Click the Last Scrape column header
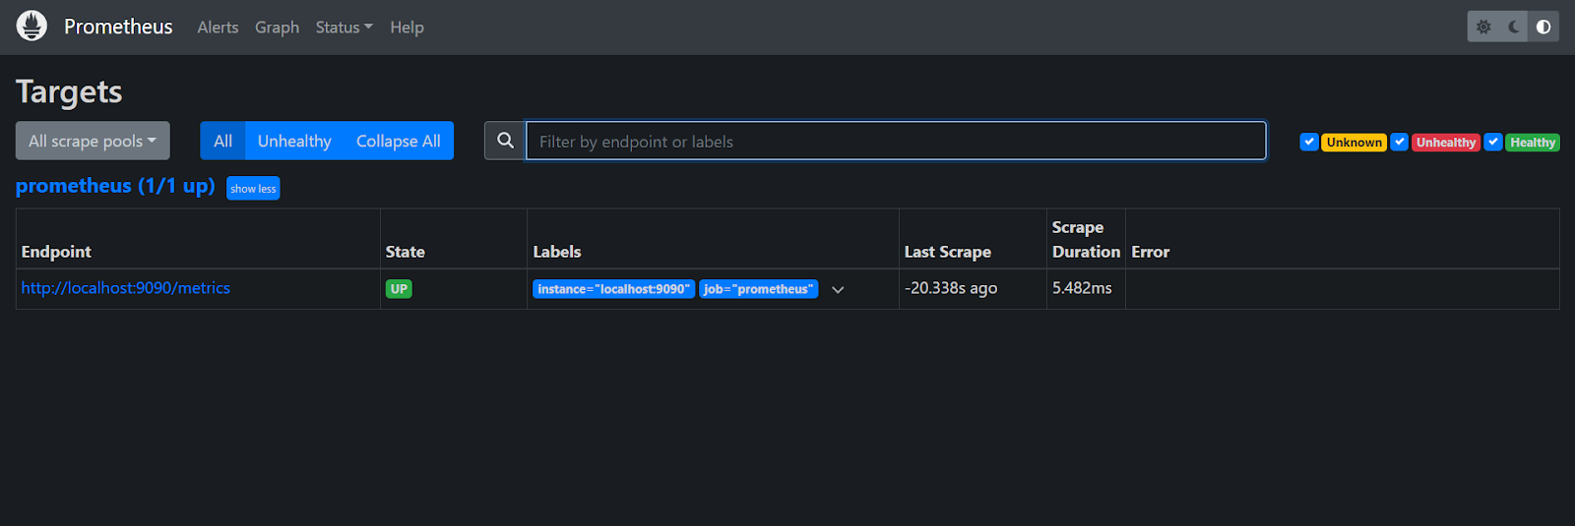 point(948,252)
